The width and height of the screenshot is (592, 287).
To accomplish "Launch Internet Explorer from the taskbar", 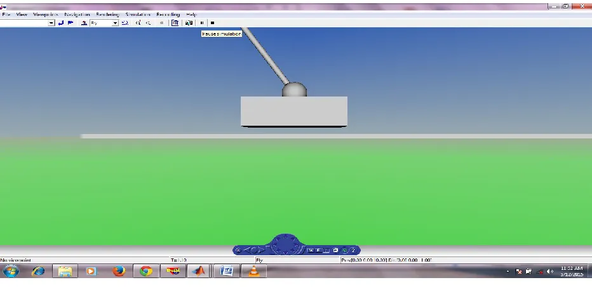I will 38,271.
